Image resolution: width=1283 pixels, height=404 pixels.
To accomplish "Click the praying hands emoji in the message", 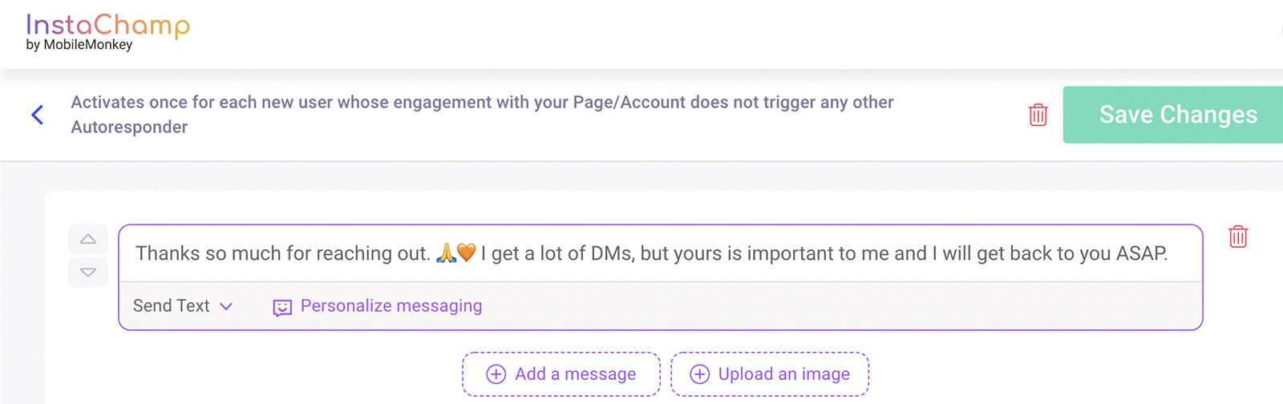I will point(446,253).
